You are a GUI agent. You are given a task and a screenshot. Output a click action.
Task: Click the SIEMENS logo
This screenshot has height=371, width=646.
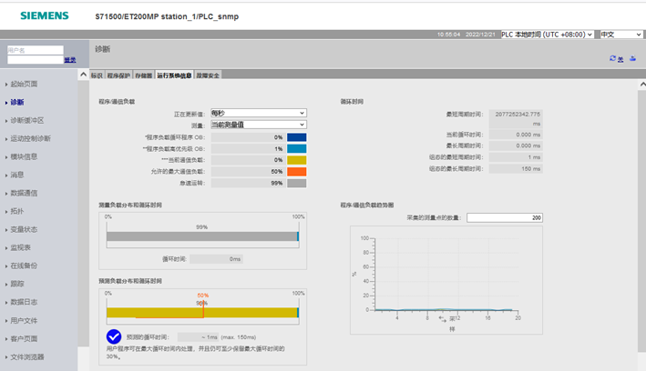click(x=45, y=15)
